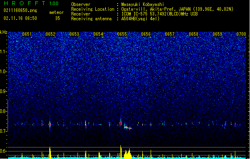Click the long trailing meteor echo after 0655
Screen dimensions: 250x159
pos(128,127)
